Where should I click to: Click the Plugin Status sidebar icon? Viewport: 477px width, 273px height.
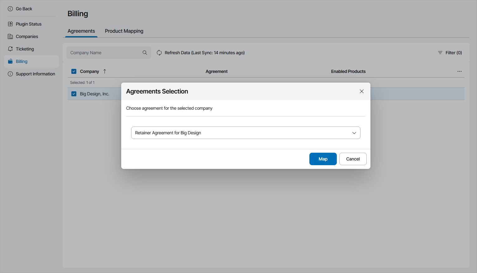10,24
